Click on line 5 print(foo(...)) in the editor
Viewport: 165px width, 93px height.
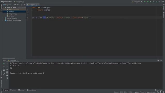[62, 17]
